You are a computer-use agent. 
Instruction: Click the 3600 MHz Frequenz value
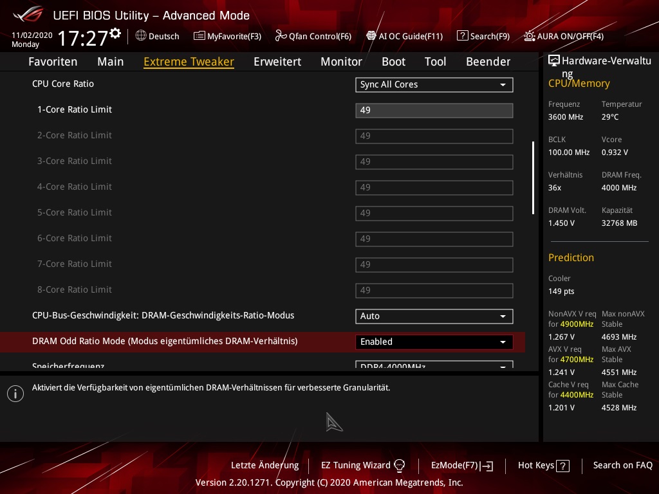565,117
